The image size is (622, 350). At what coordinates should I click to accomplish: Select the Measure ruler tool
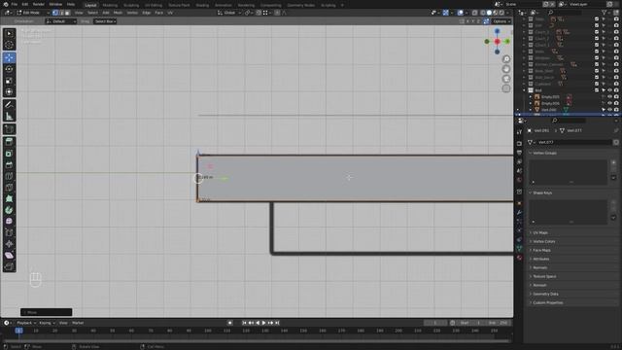point(9,117)
